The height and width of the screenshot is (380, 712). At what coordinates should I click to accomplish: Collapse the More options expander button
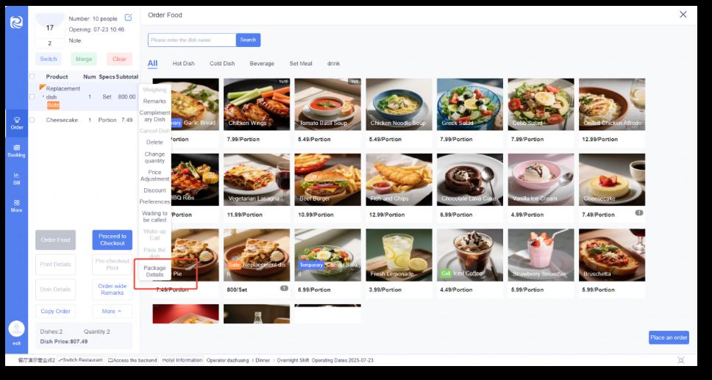click(x=112, y=311)
